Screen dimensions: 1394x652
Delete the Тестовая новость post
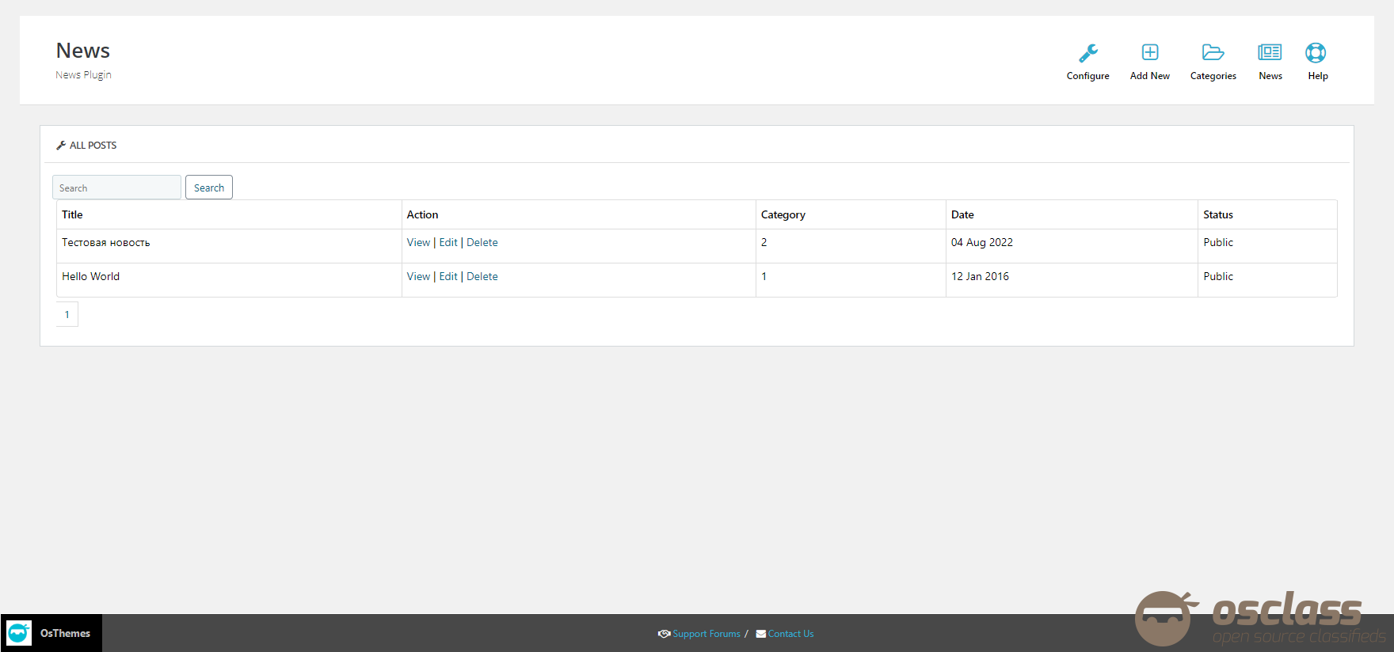click(482, 243)
